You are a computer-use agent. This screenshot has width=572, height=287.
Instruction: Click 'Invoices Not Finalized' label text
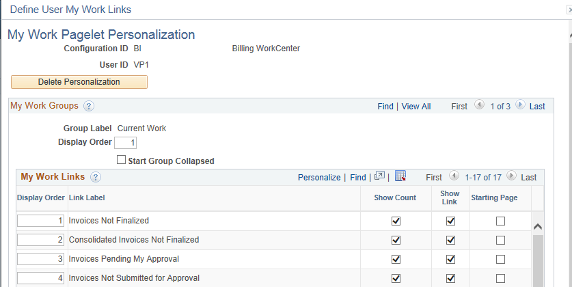click(109, 221)
